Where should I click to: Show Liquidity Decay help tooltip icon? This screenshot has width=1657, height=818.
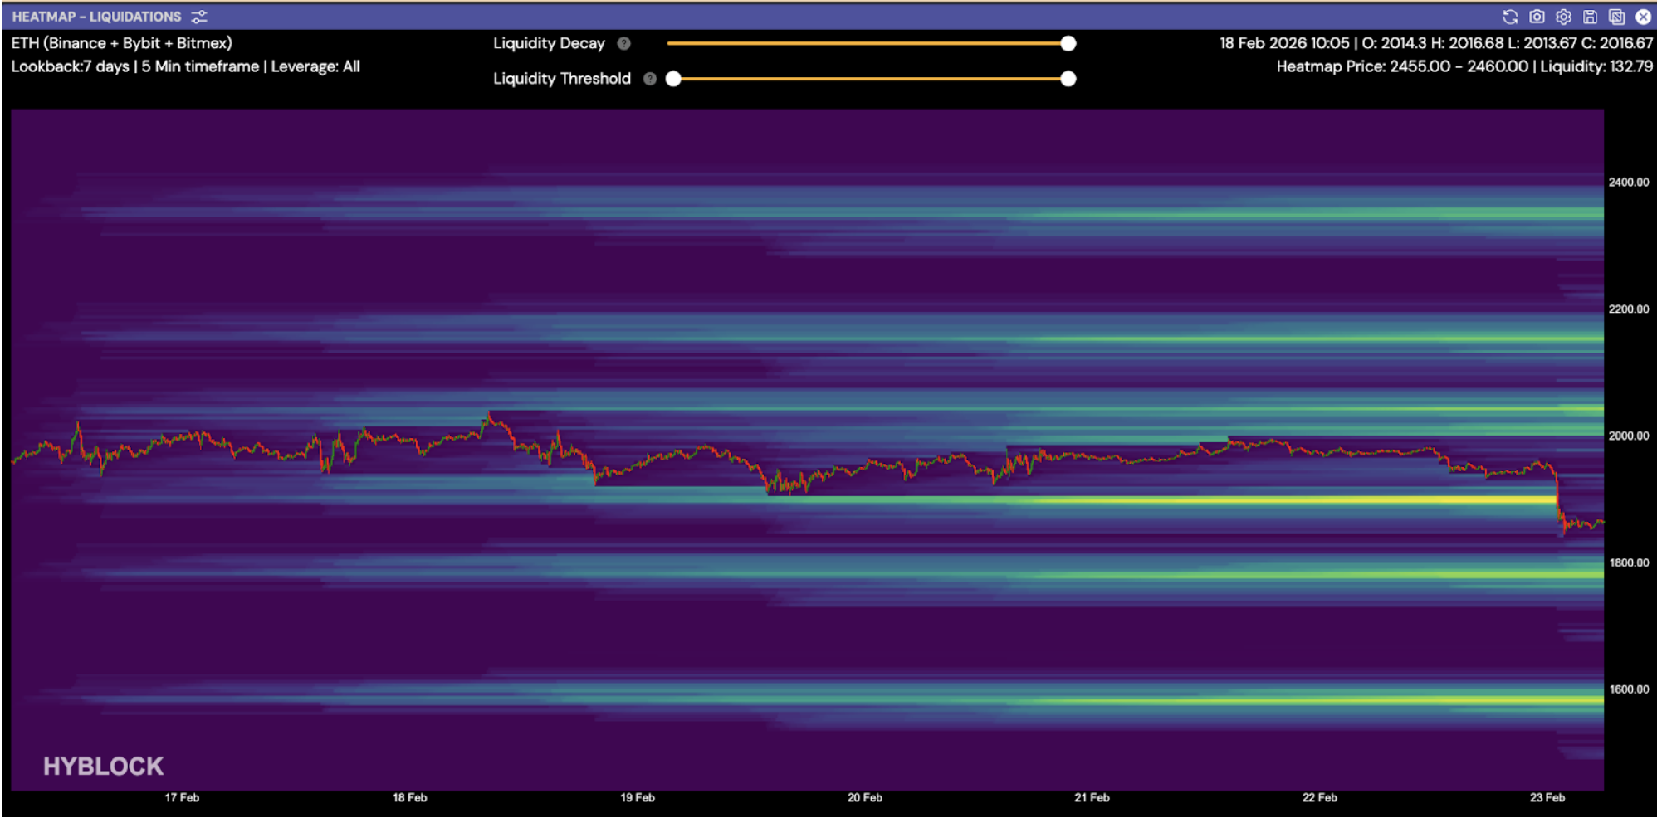(624, 43)
